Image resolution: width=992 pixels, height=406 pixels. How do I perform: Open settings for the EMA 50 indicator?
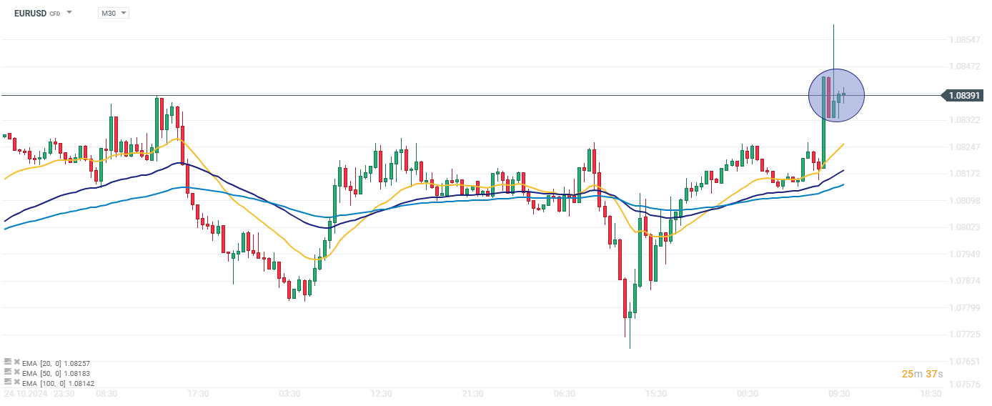[x=7, y=372]
